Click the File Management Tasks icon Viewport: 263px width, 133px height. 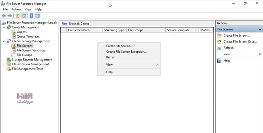click(8, 69)
